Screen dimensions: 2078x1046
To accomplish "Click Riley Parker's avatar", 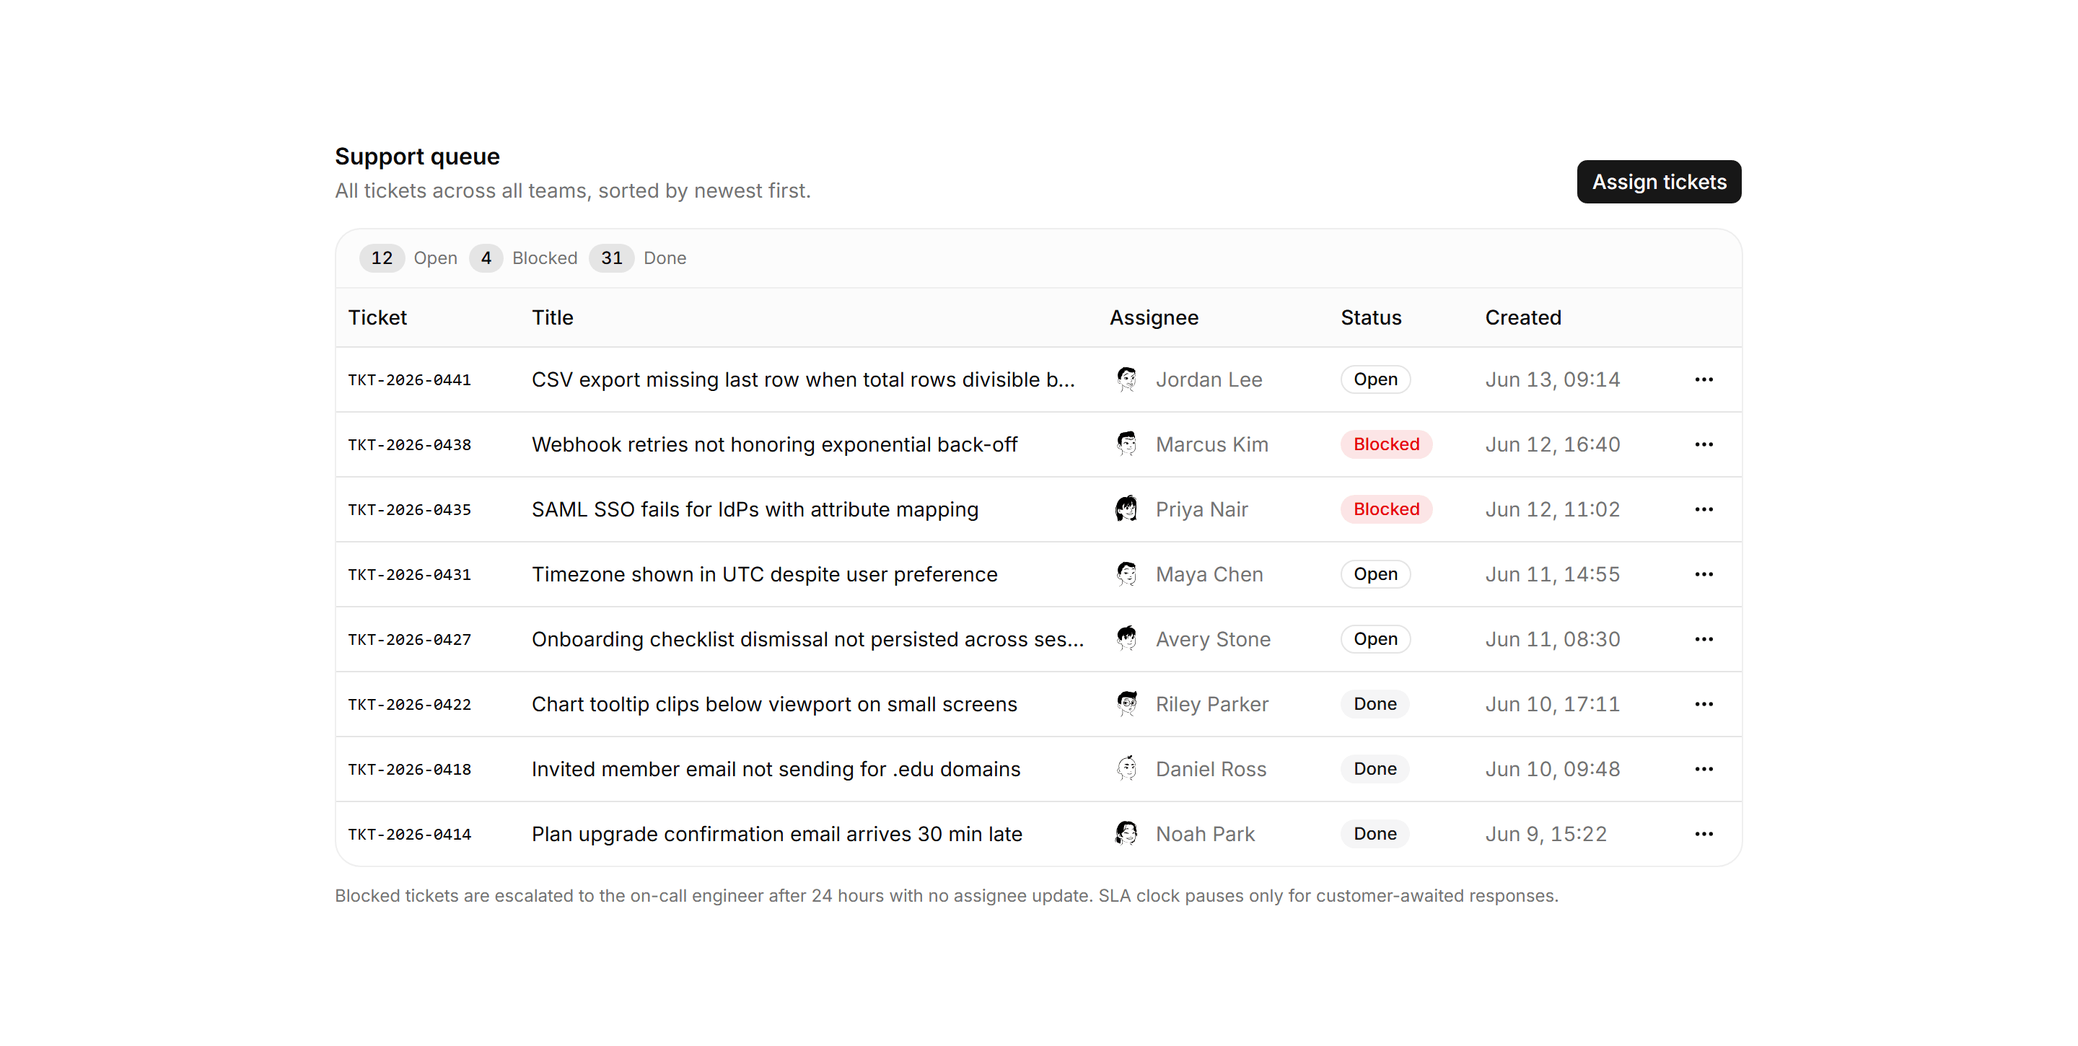I will 1127,704.
